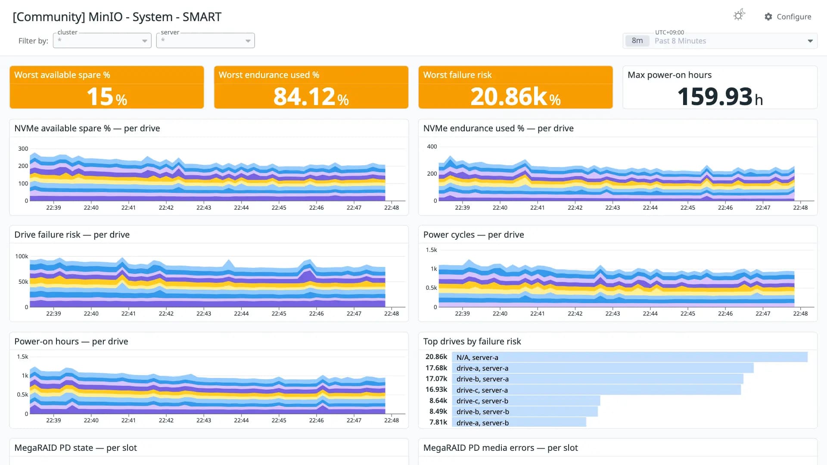The image size is (827, 465).
Task: Click Top drives by failure risk title
Action: (x=472, y=341)
